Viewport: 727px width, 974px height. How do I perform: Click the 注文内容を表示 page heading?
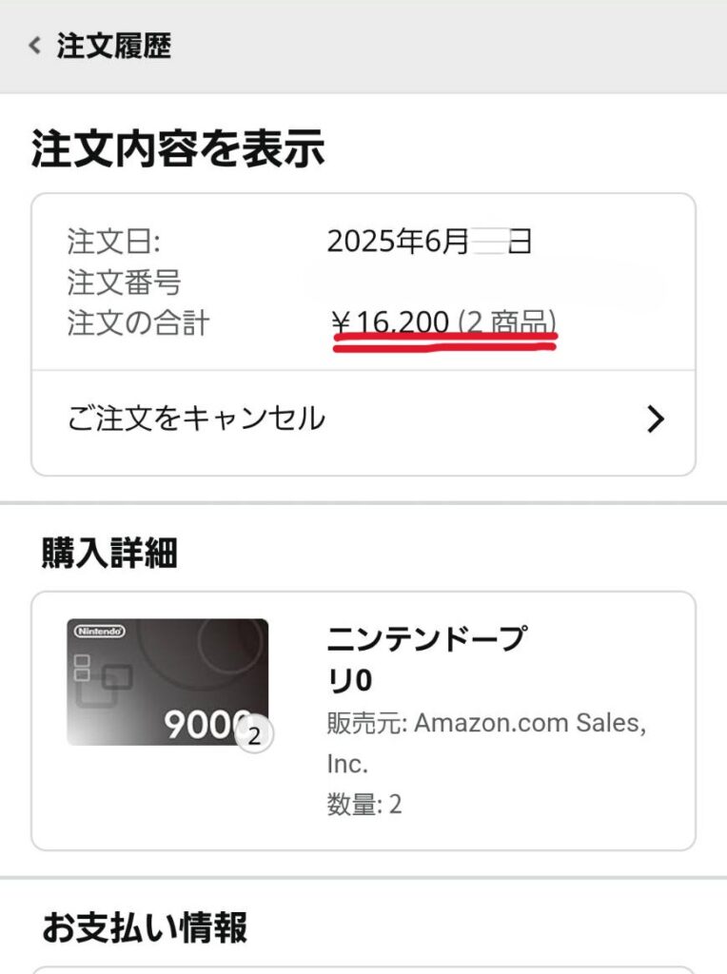(178, 148)
